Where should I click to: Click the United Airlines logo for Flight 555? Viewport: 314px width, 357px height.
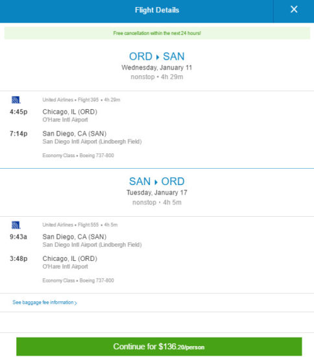[x=16, y=225]
